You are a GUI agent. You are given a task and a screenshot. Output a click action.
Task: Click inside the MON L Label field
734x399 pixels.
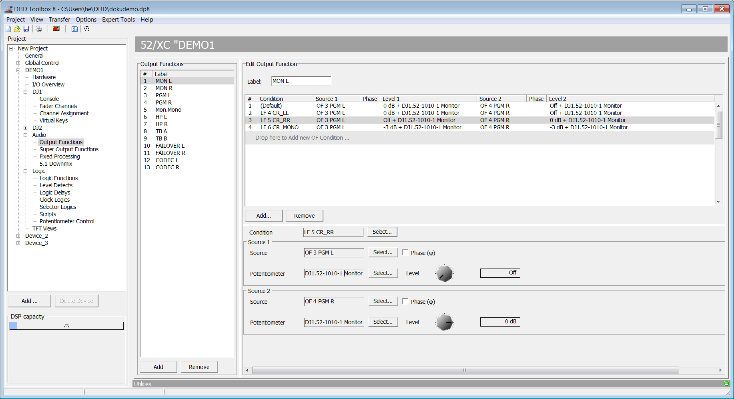point(301,81)
